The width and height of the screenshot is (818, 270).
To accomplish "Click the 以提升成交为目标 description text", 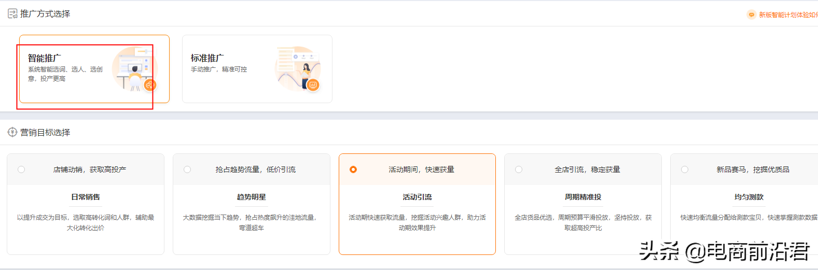I will pos(86,222).
